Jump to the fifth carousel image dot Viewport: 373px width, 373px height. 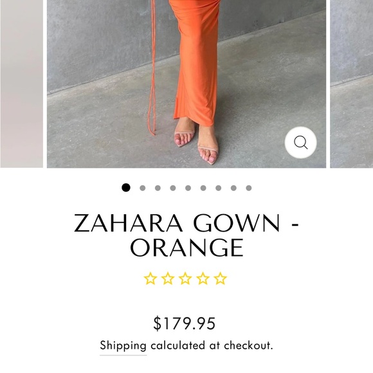(188, 188)
